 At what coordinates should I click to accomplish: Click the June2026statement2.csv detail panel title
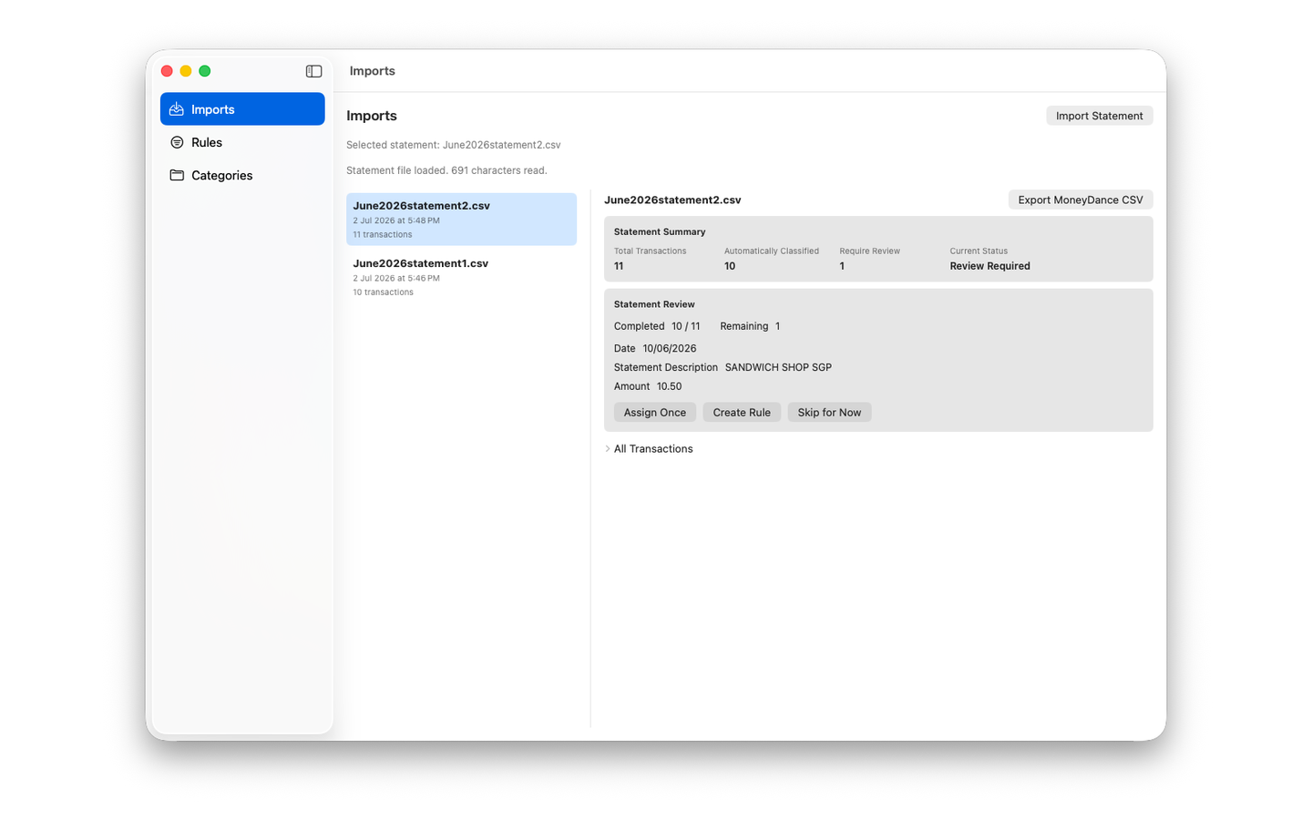click(672, 200)
